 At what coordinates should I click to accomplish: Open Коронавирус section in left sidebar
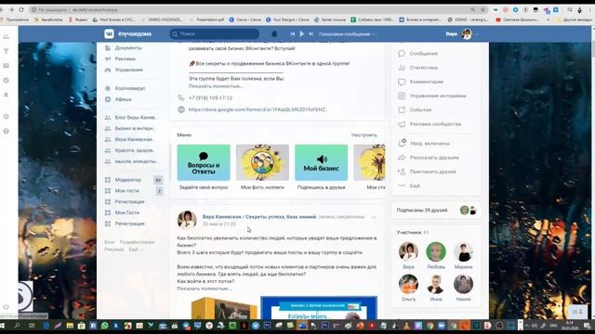130,88
